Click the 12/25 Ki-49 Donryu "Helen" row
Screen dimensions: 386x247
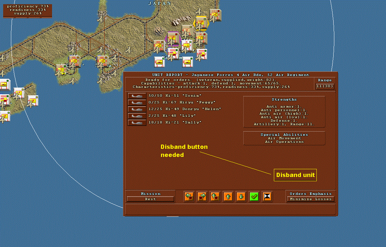coord(185,109)
